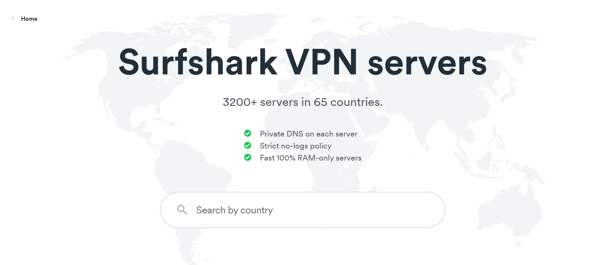Viewport: 603px width, 265px height.
Task: Collapse the breadcrumb navigation chevron
Action: click(x=12, y=18)
